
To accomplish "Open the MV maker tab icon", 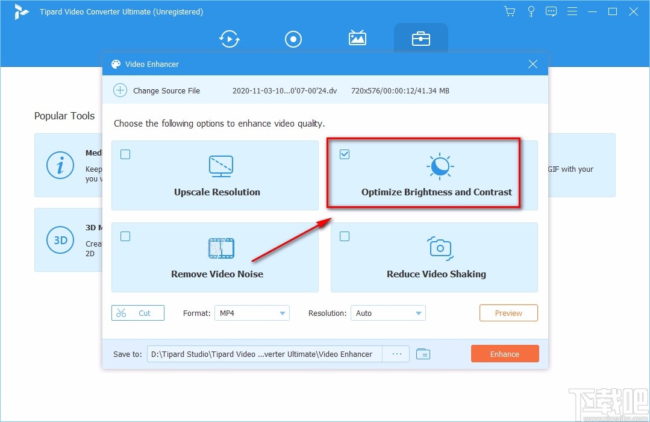I will (x=357, y=38).
